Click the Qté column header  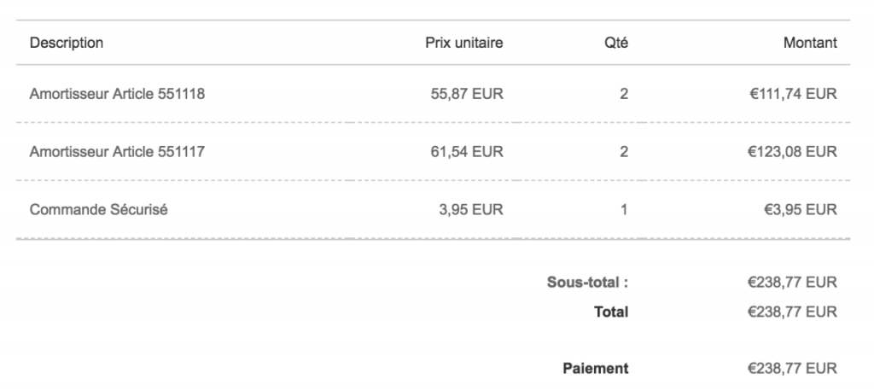click(x=616, y=43)
